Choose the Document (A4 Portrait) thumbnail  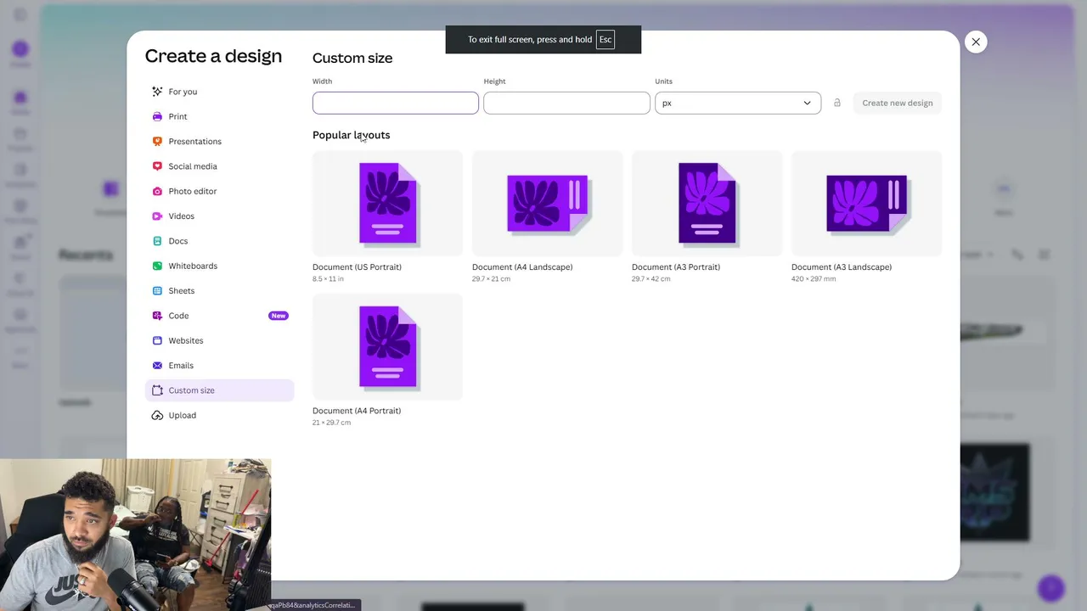pos(388,347)
